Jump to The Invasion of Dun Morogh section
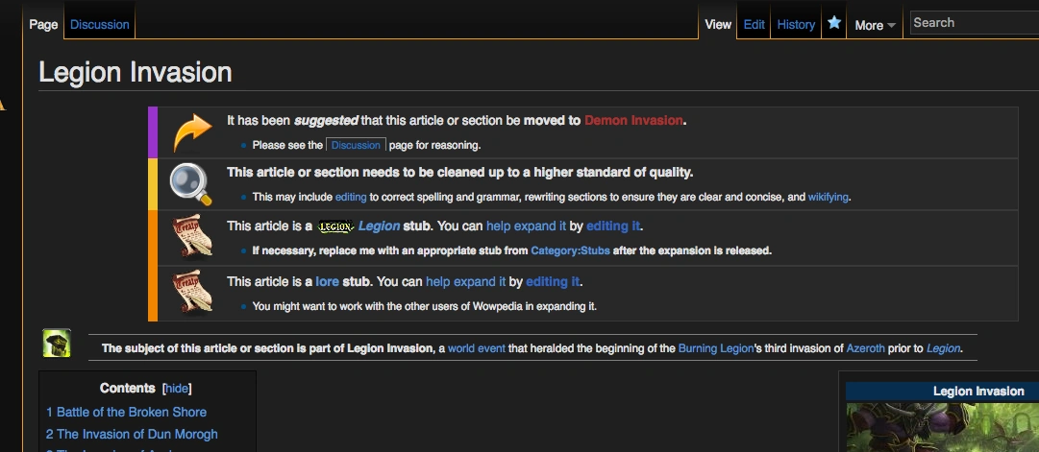This screenshot has height=452, width=1039. coord(132,435)
